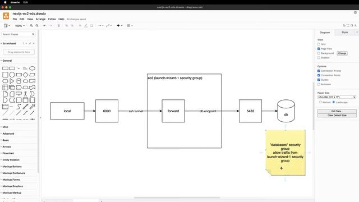Image resolution: width=359 pixels, height=202 pixels.
Task: Toggle the Background checkbox
Action: click(319, 53)
